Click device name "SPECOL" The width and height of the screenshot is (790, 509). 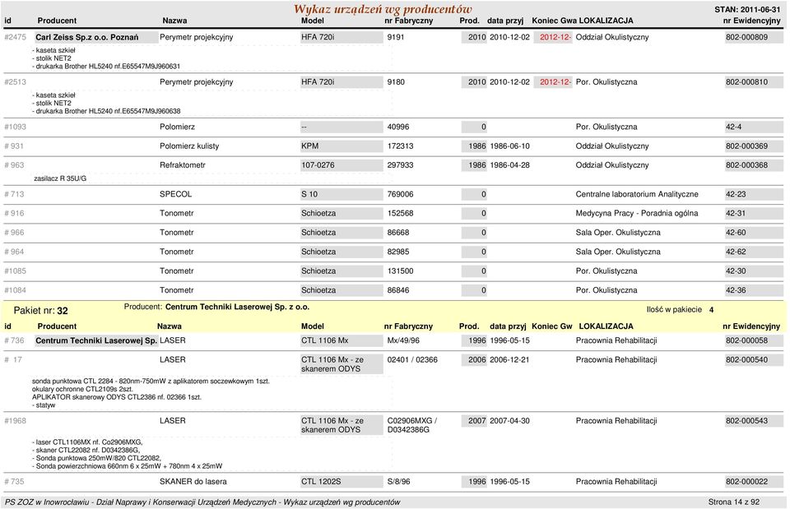point(176,194)
